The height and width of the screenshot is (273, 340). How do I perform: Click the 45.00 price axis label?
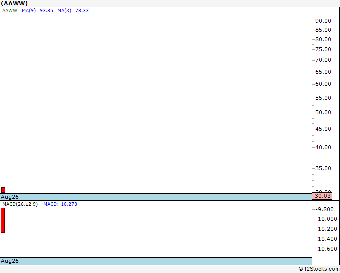(323, 129)
